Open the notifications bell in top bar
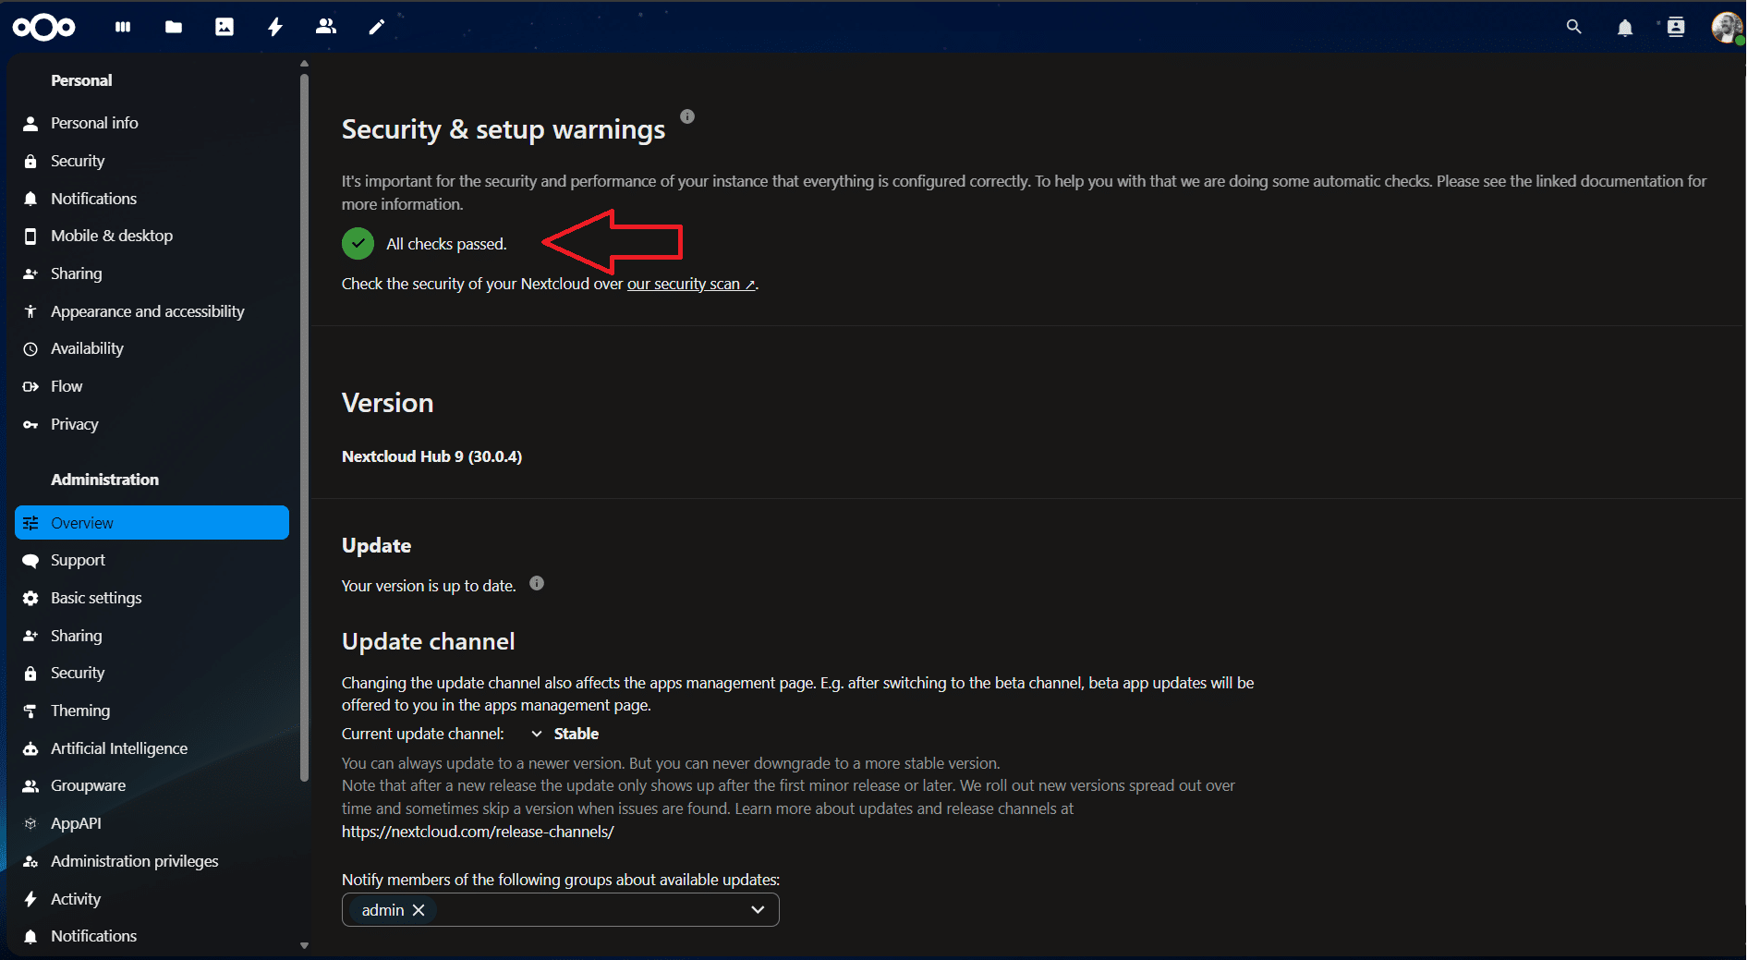This screenshot has height=960, width=1748. (1624, 28)
